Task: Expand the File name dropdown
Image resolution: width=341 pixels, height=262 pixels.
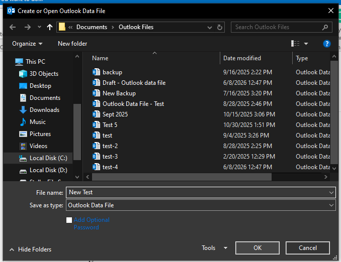Action: (331, 193)
